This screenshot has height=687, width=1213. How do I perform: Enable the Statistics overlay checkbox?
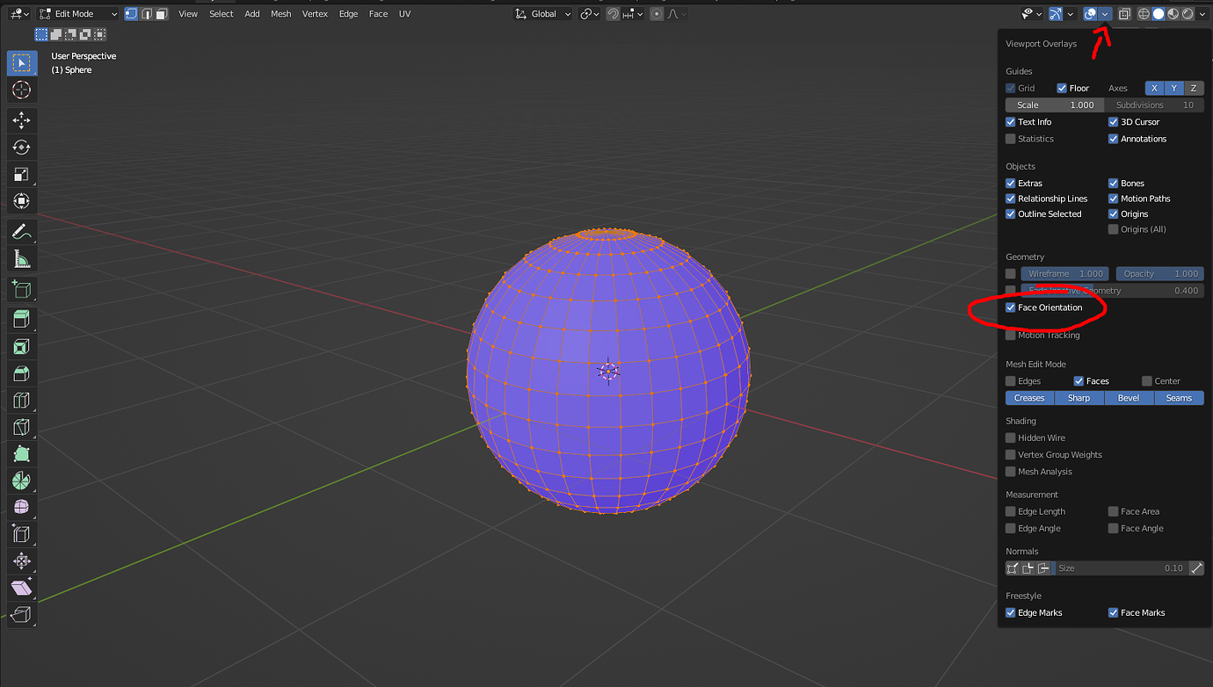pyautogui.click(x=1010, y=138)
